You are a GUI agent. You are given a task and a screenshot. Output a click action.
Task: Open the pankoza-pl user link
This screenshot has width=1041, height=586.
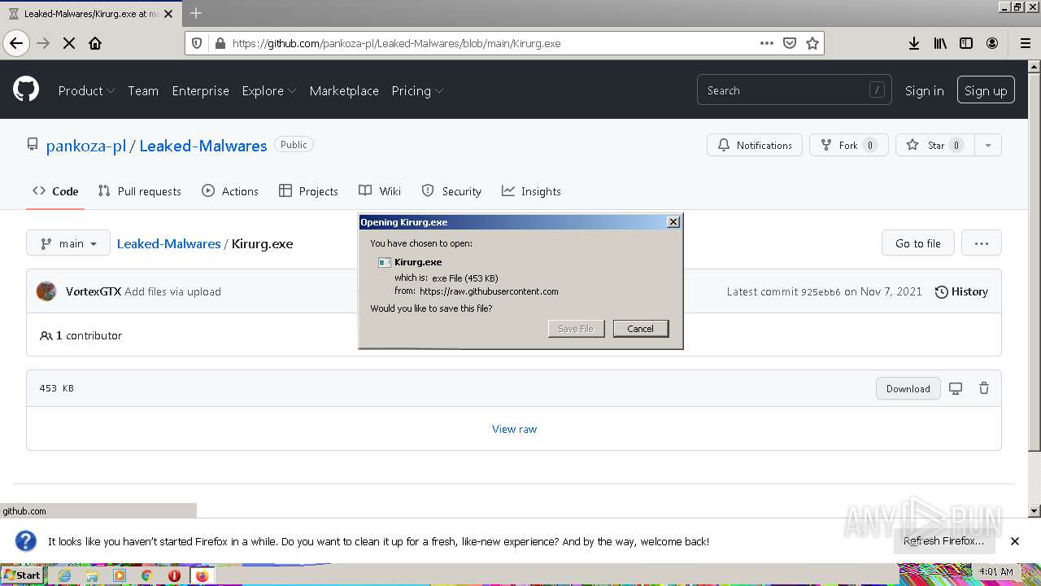coord(86,146)
